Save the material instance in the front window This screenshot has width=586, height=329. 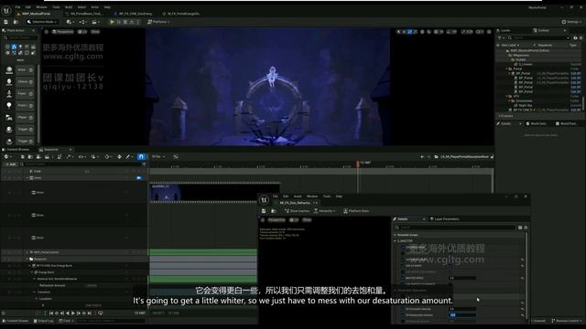click(x=264, y=211)
